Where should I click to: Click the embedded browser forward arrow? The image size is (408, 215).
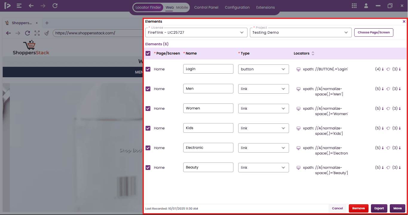18,33
